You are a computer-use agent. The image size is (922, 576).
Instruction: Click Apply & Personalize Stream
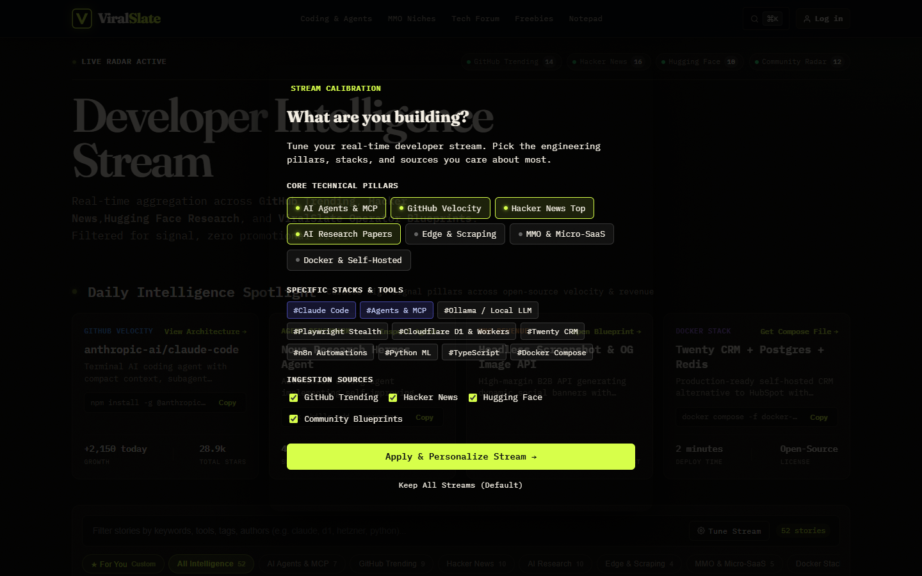pos(461,456)
